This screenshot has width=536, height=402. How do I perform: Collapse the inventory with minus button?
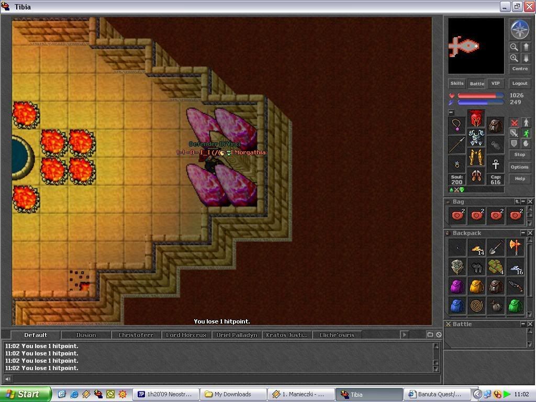click(x=451, y=113)
